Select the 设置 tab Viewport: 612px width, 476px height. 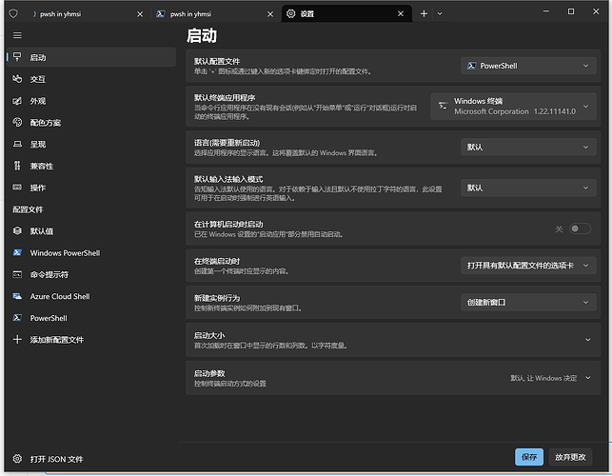click(x=345, y=14)
